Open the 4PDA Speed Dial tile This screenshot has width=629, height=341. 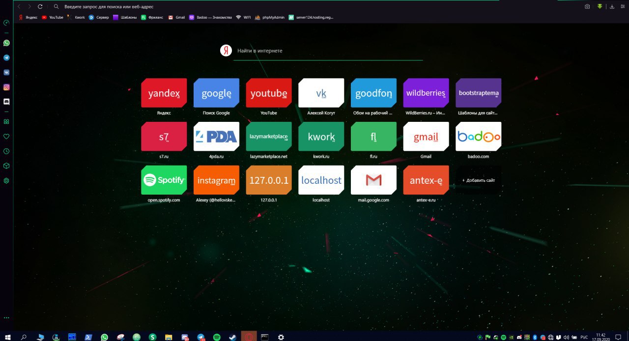tap(216, 137)
